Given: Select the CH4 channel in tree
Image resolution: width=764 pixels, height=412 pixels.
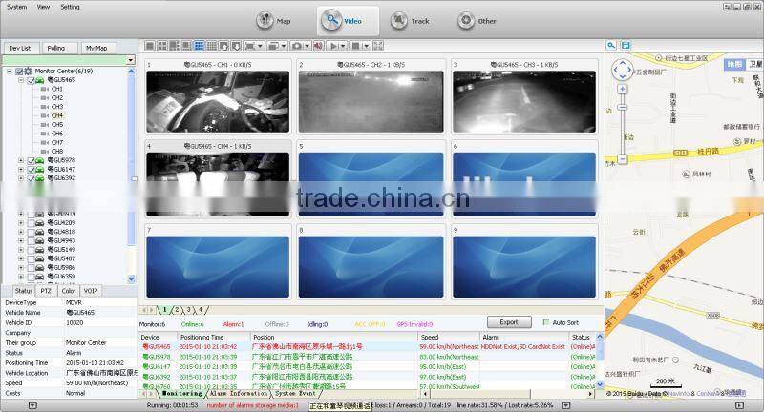Looking at the screenshot, I should (x=57, y=115).
